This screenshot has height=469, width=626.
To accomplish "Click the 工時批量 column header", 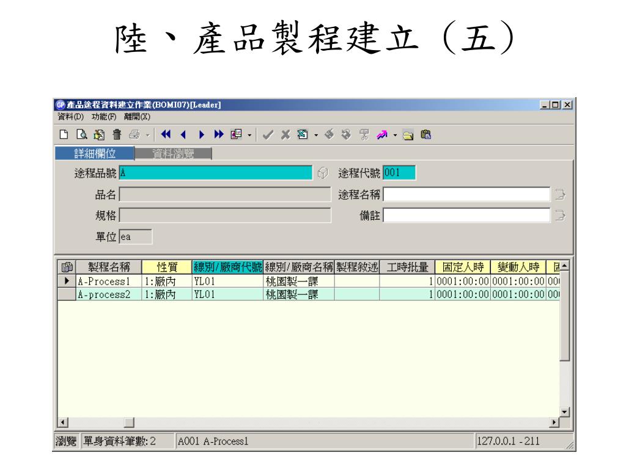I will point(407,267).
